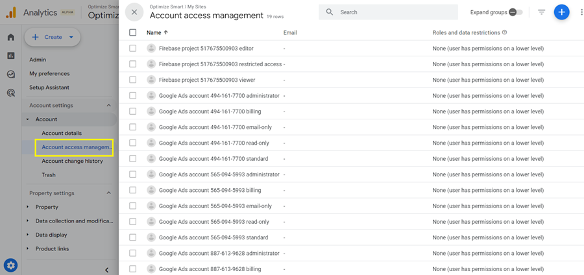Open the Reports icon in the left rail

tap(11, 56)
